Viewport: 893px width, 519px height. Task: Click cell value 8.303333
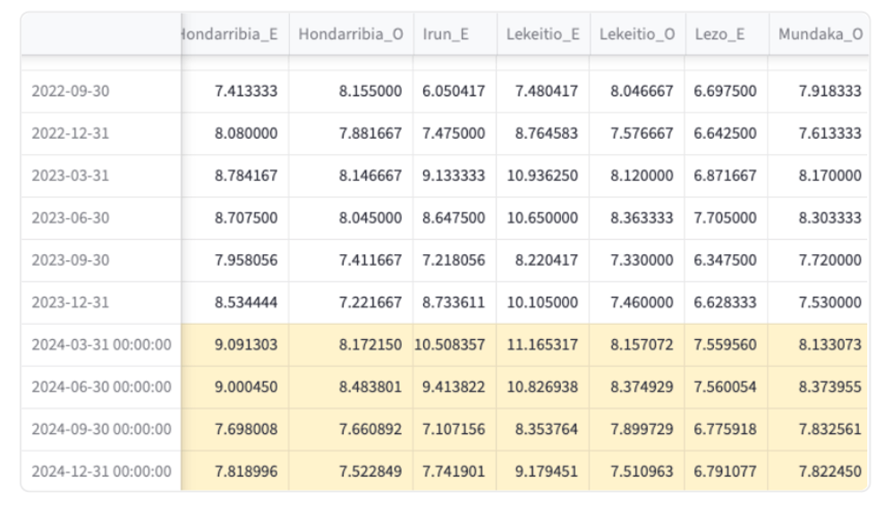point(829,217)
